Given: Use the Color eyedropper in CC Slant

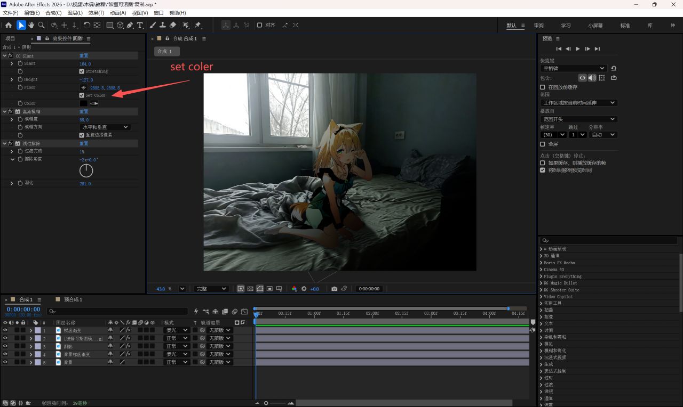Looking at the screenshot, I should (x=94, y=103).
